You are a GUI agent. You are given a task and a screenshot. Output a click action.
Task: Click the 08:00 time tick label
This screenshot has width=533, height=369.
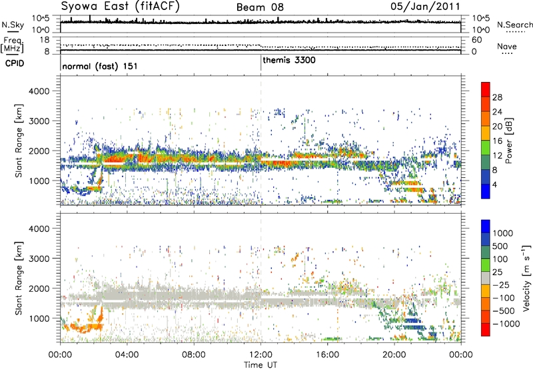(194, 355)
